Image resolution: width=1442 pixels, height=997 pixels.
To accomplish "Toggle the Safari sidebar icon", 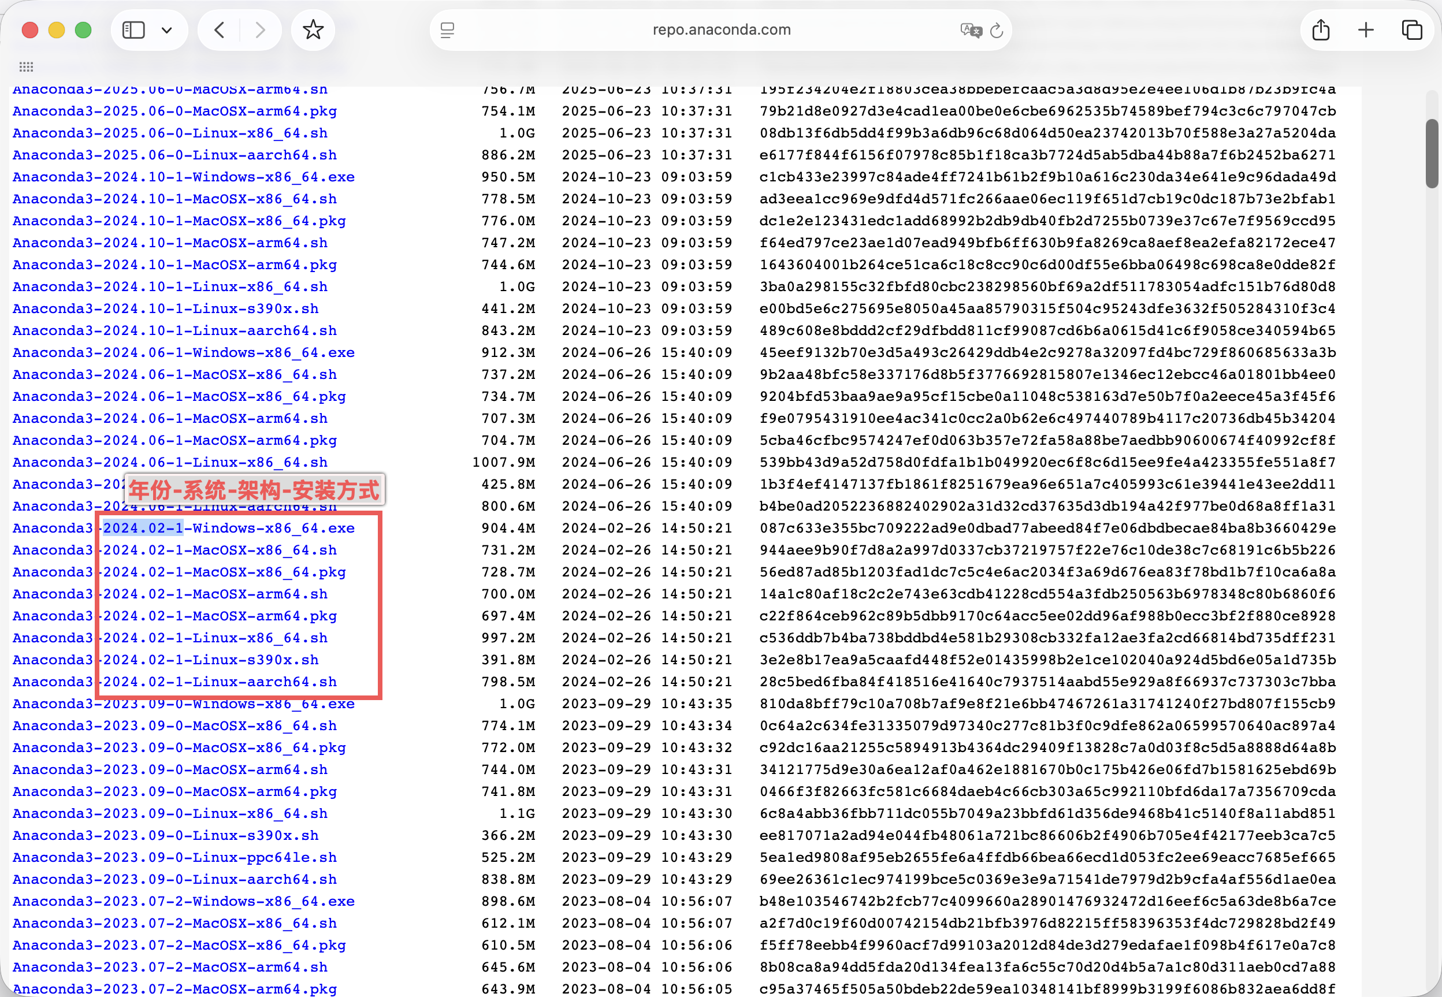I will point(133,30).
